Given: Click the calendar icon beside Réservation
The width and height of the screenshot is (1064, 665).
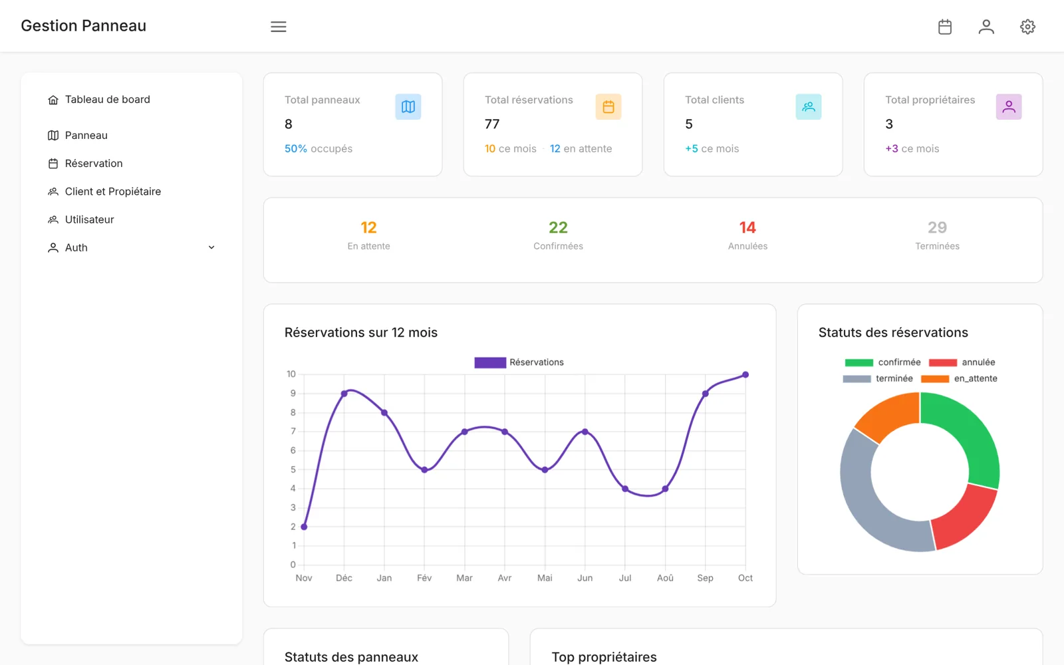Looking at the screenshot, I should click(53, 164).
